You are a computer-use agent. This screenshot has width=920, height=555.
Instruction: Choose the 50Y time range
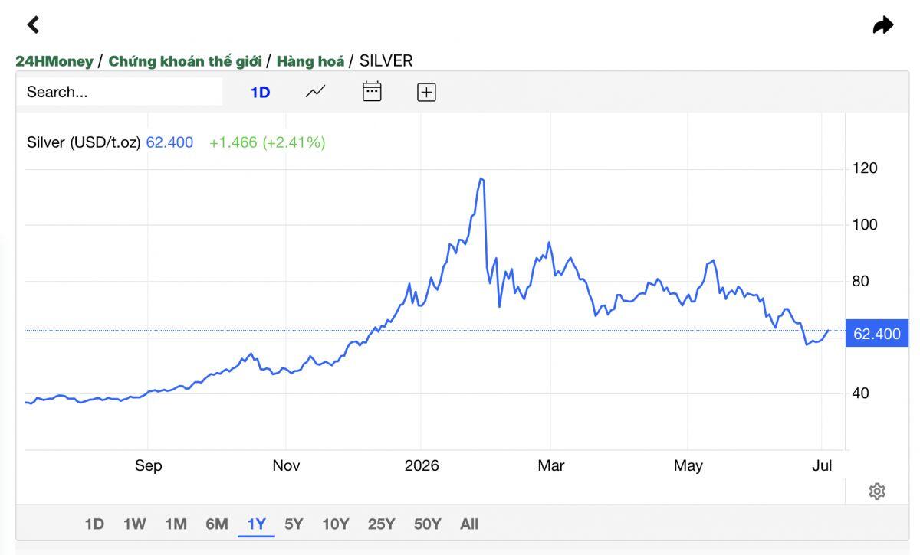[428, 524]
